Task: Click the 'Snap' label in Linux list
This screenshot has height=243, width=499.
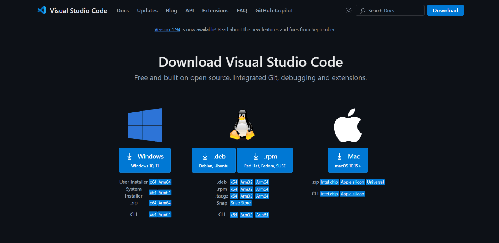Action: click(222, 203)
